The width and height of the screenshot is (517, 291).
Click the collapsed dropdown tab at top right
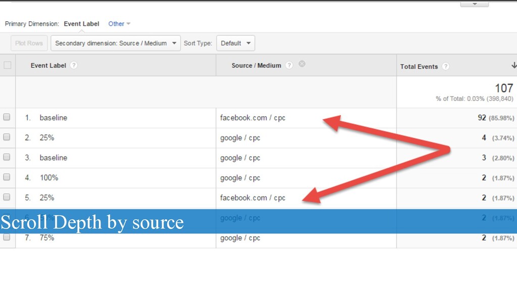pyautogui.click(x=475, y=4)
